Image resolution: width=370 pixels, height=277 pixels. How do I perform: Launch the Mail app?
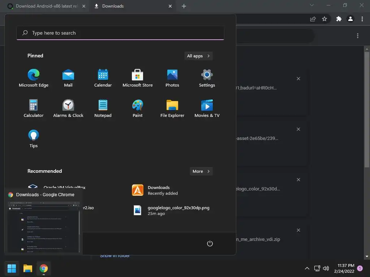68,78
